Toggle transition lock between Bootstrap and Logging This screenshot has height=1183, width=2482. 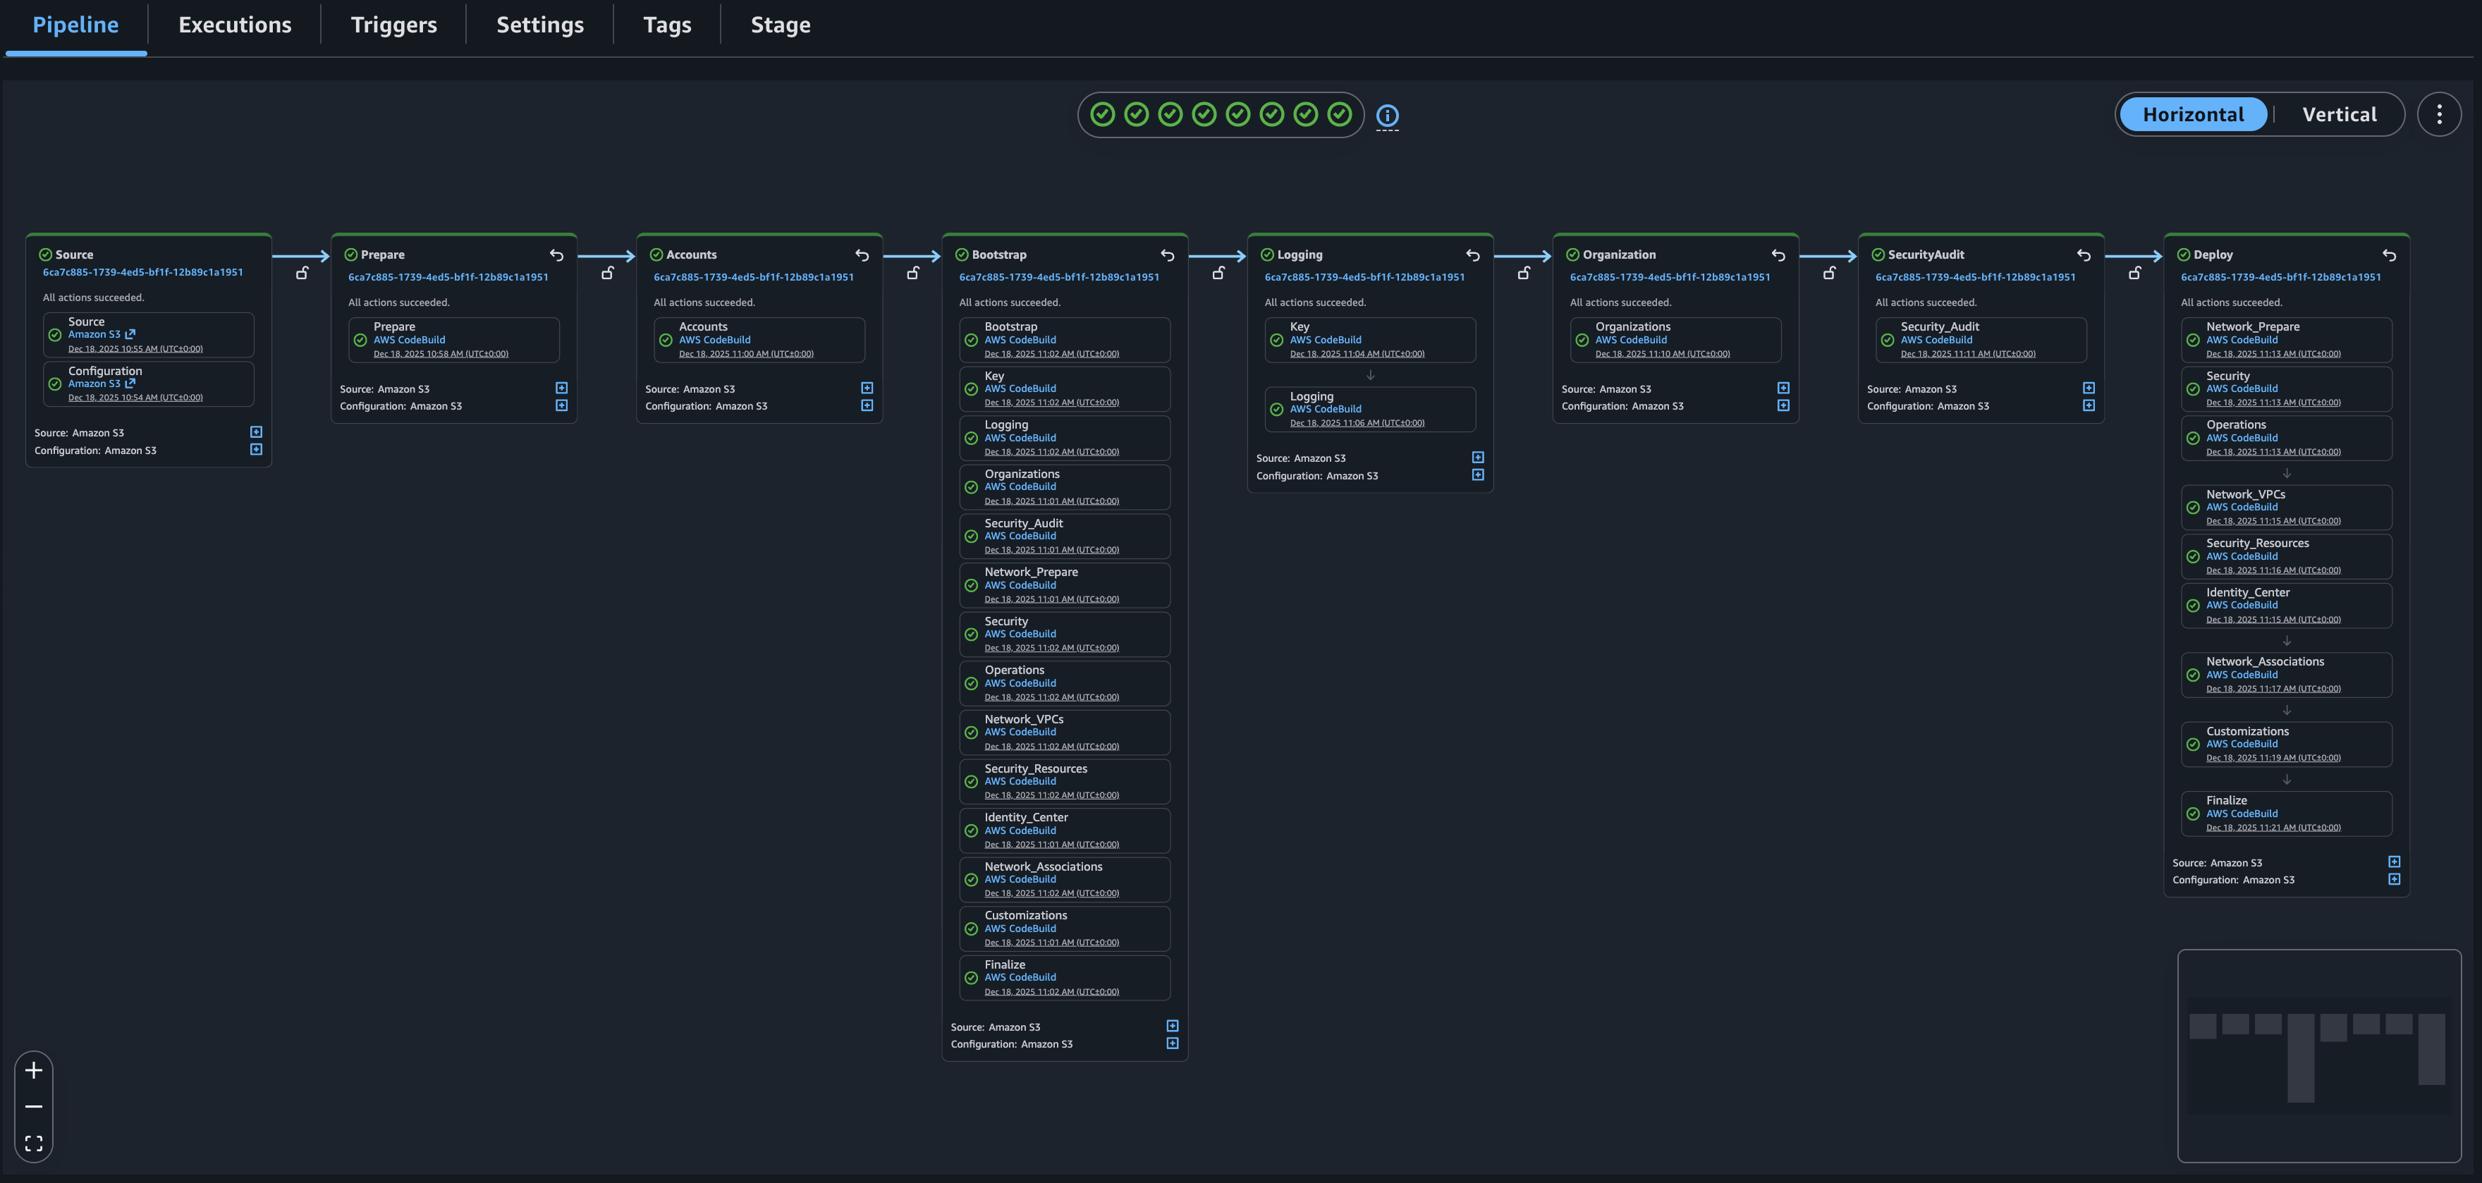1218,274
